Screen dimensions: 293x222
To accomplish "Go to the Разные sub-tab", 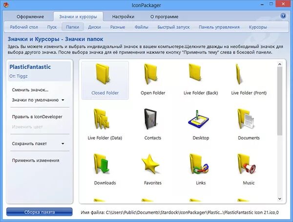I will [x=118, y=27].
